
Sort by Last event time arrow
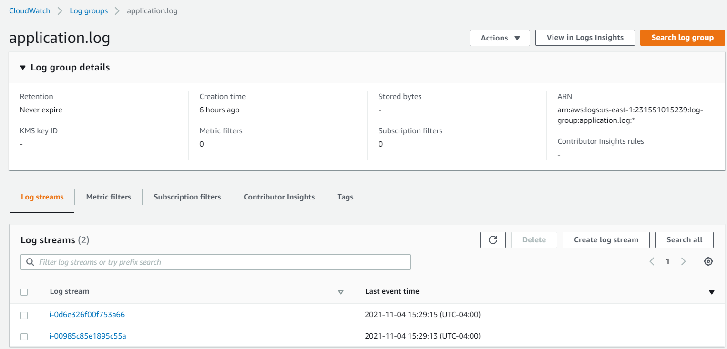[712, 292]
